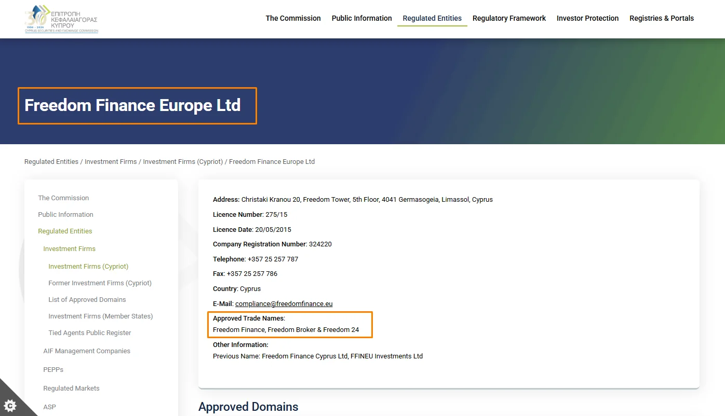Click the Approved Domains heading
The image size is (725, 416).
click(x=248, y=407)
